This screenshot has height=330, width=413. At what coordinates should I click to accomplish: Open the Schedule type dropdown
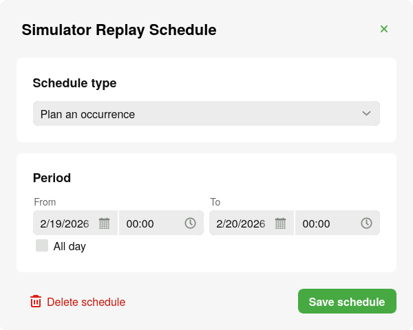(206, 113)
